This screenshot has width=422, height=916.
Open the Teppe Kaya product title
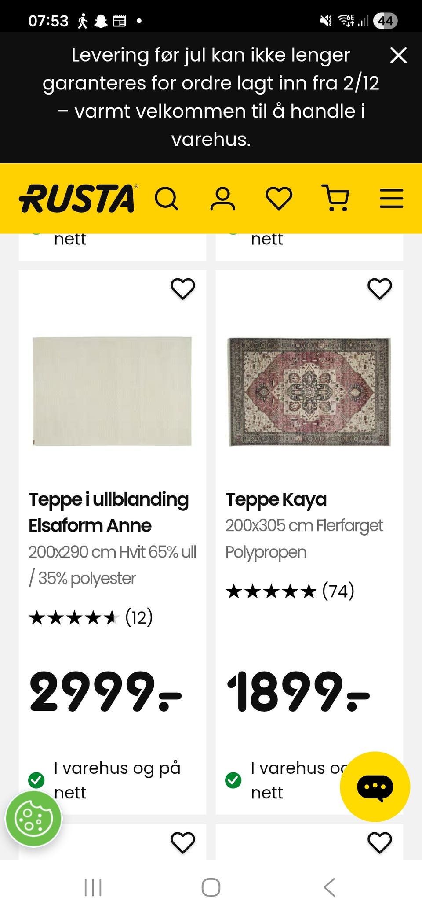276,499
